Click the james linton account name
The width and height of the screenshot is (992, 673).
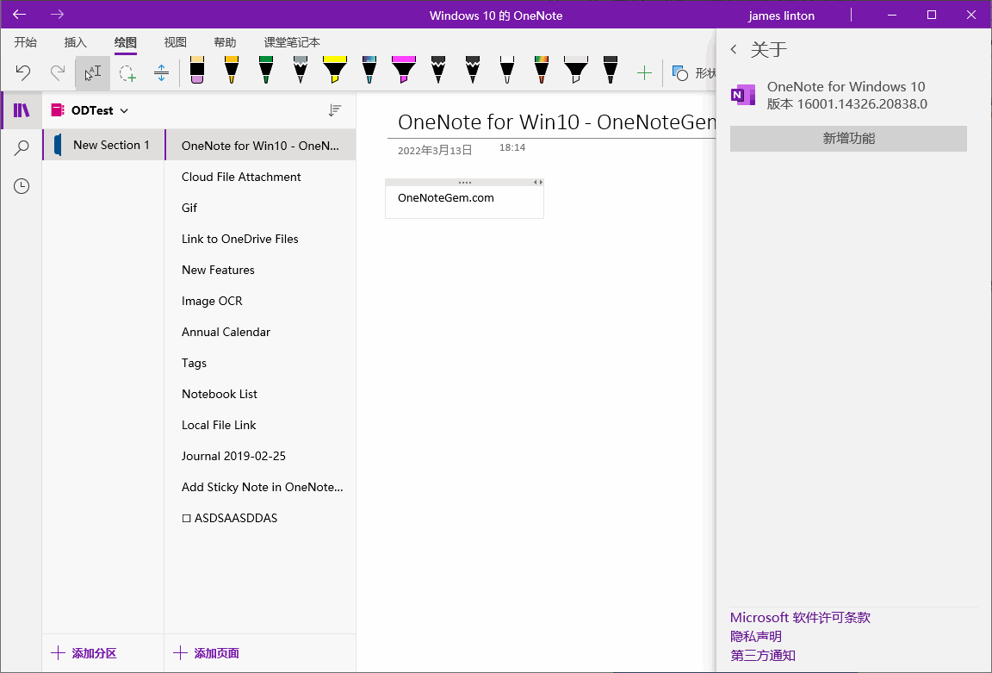pyautogui.click(x=781, y=16)
